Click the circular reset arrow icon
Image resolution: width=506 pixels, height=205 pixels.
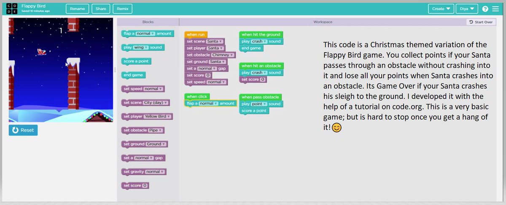click(16, 130)
